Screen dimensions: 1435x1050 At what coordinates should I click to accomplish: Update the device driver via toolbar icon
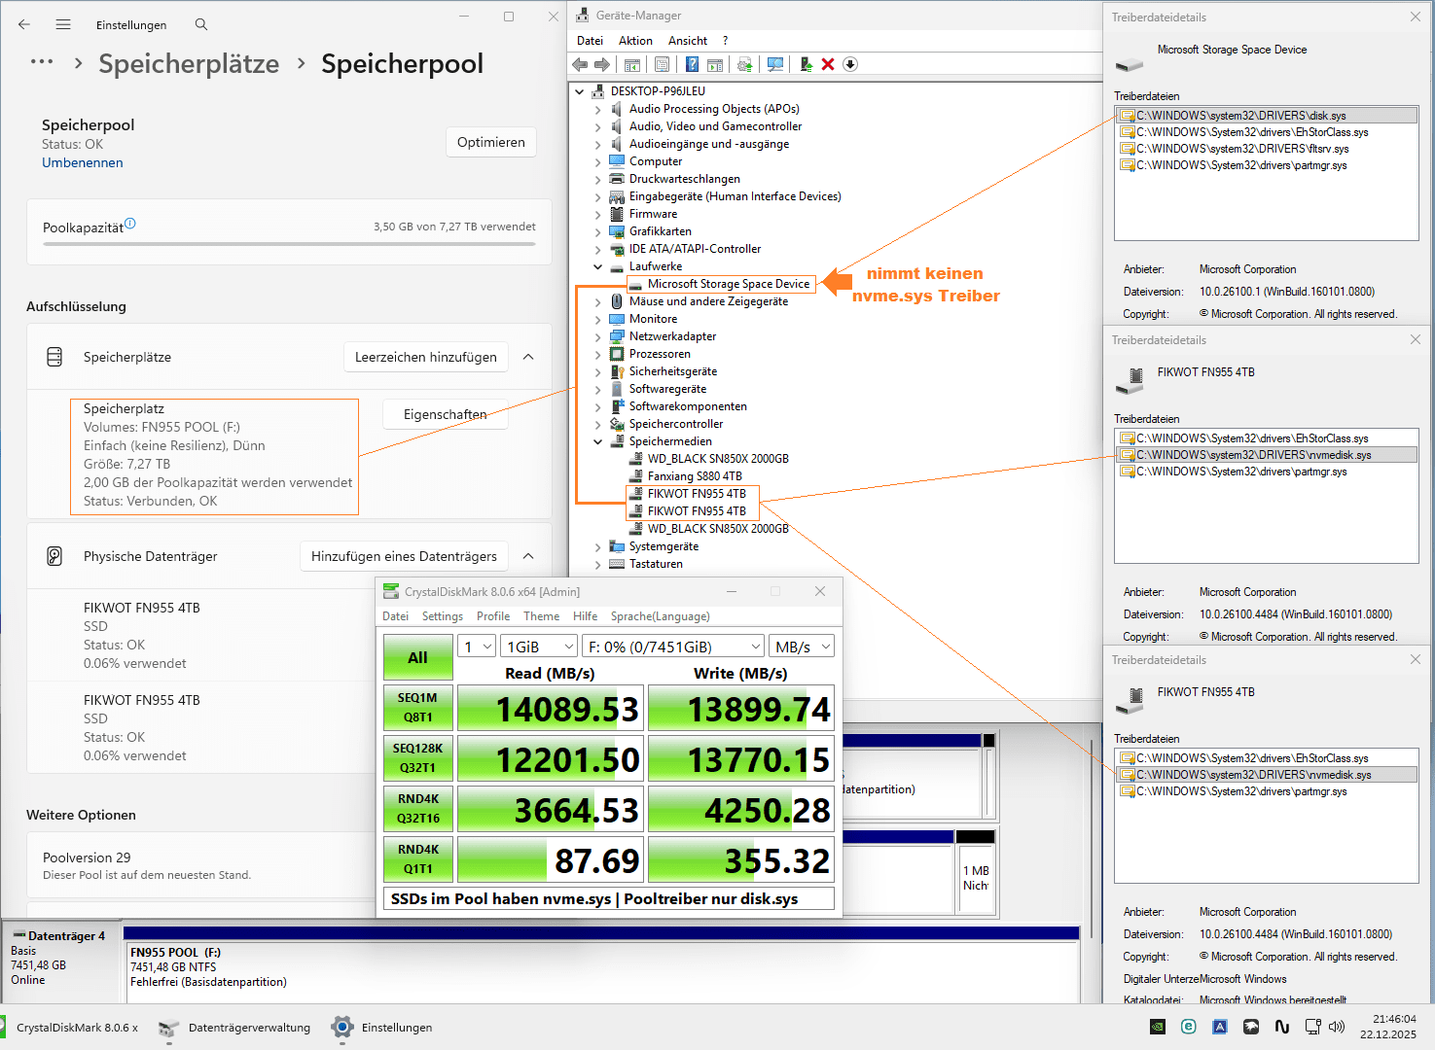click(806, 64)
